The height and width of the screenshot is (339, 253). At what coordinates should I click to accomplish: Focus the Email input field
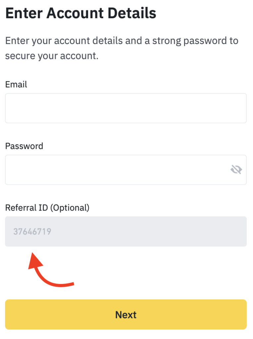pos(126,108)
